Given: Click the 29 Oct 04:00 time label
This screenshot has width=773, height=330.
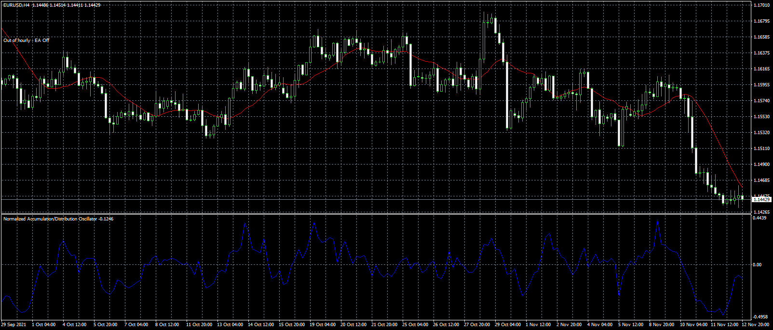Looking at the screenshot, I should [x=508, y=325].
